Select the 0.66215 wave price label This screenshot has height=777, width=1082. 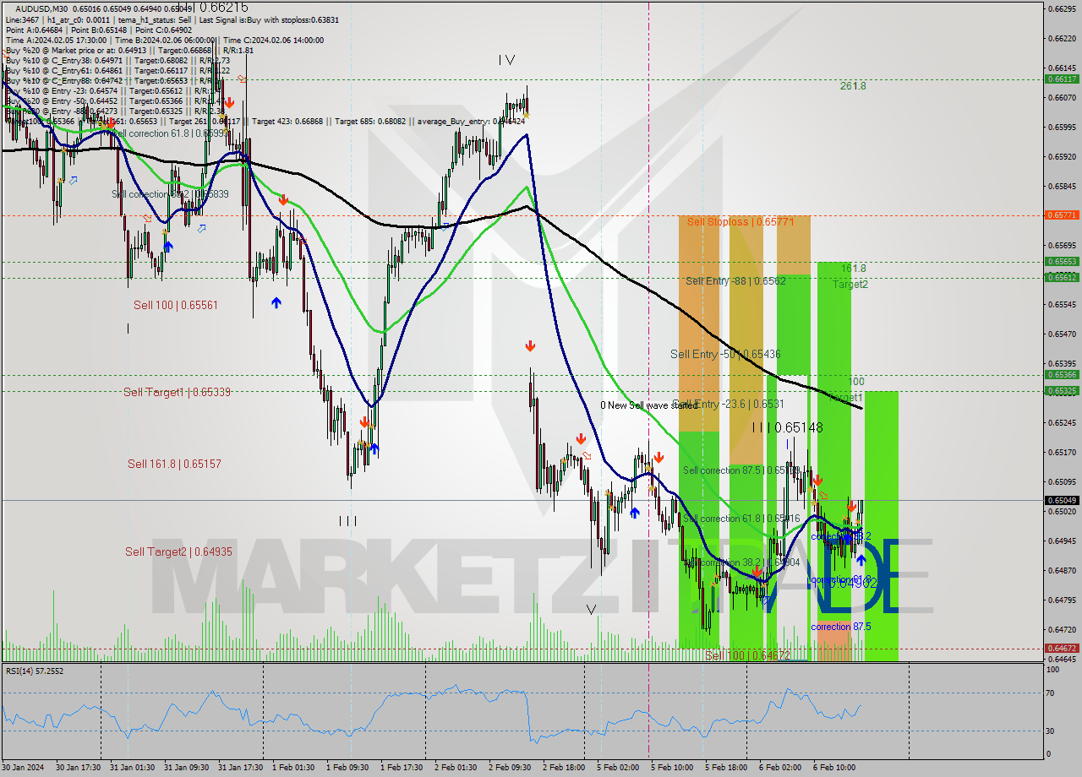point(225,6)
